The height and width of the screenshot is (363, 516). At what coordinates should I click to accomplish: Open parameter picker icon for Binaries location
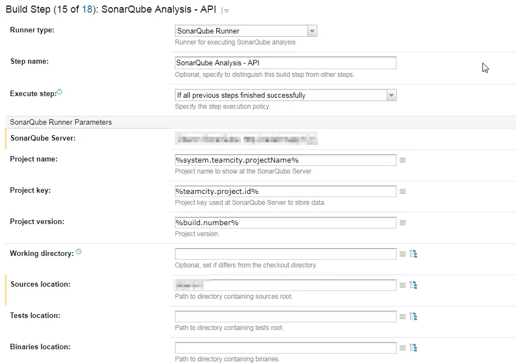(x=403, y=348)
